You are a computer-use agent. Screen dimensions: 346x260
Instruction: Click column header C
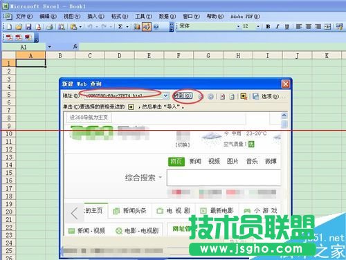tap(90, 55)
